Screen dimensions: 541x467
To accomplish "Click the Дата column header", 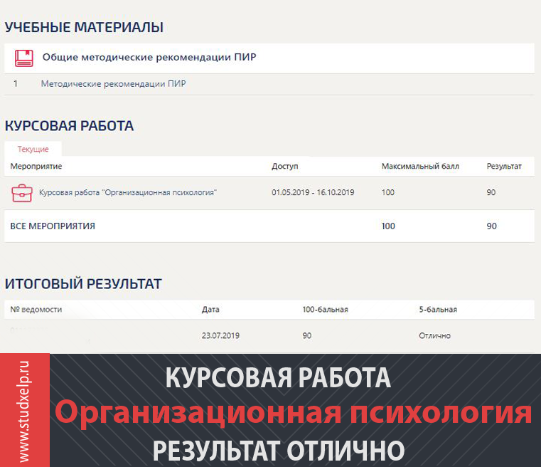I will [x=210, y=310].
